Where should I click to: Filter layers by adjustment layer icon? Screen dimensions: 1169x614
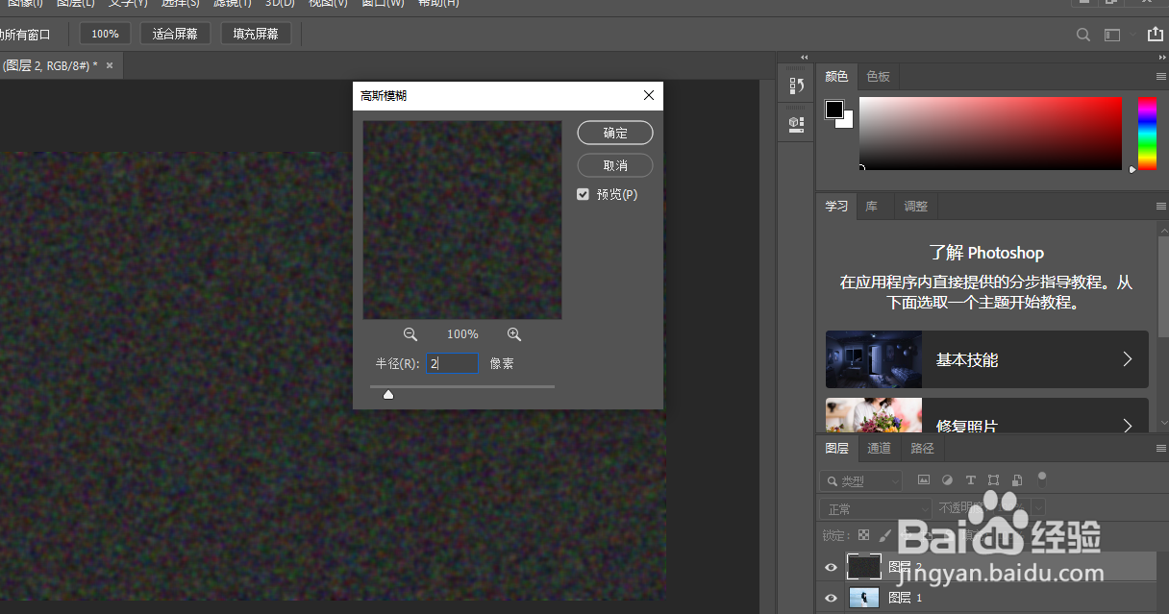(947, 479)
